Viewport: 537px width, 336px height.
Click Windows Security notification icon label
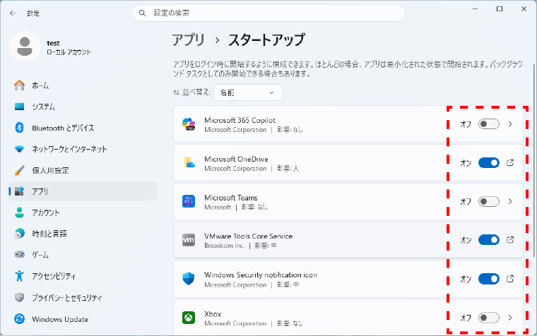[261, 275]
